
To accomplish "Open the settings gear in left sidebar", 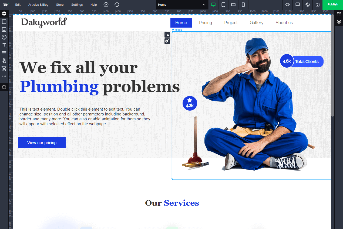I will 4,14.
